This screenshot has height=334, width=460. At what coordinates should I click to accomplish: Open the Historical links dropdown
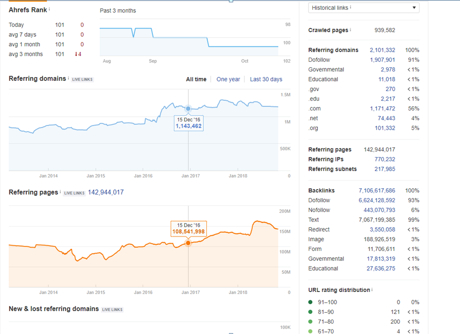(364, 8)
